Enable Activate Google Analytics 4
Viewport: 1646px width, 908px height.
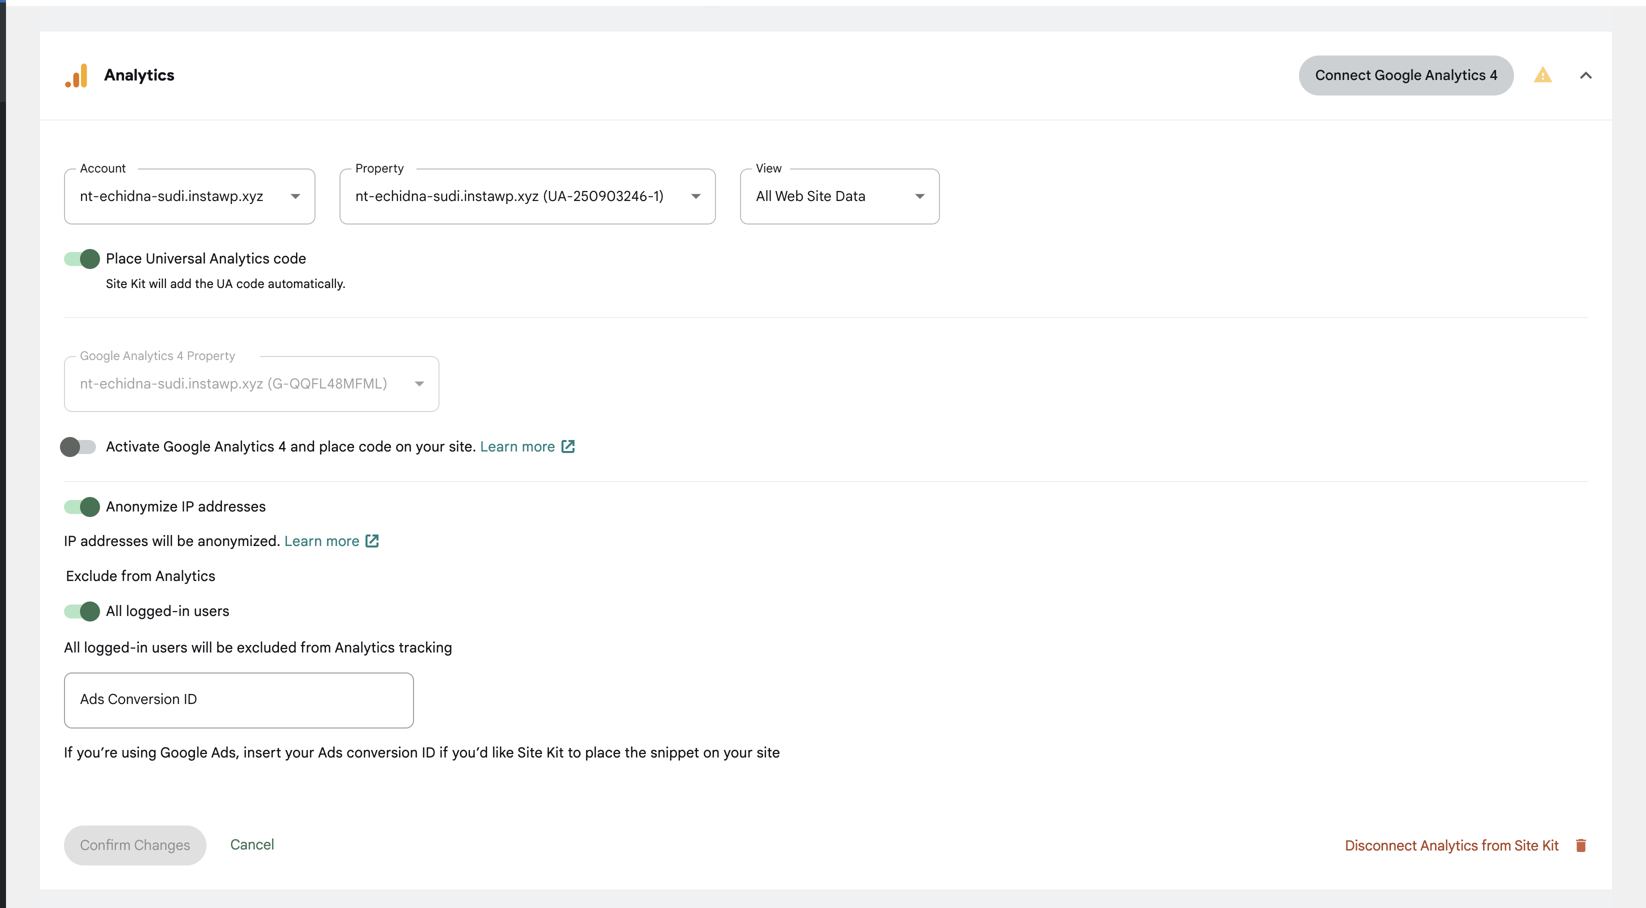(78, 446)
